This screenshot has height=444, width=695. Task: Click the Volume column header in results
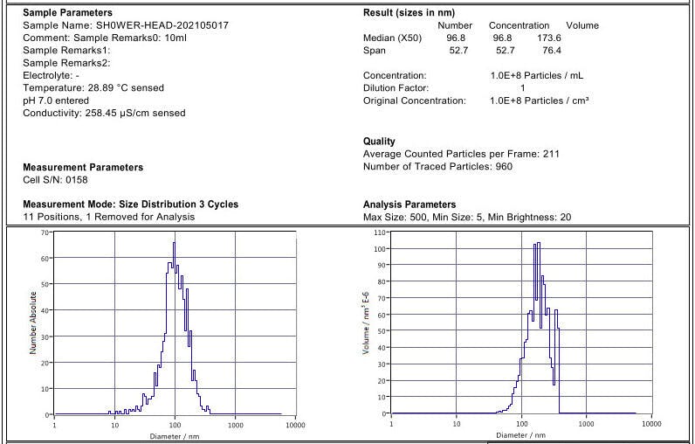(x=582, y=25)
